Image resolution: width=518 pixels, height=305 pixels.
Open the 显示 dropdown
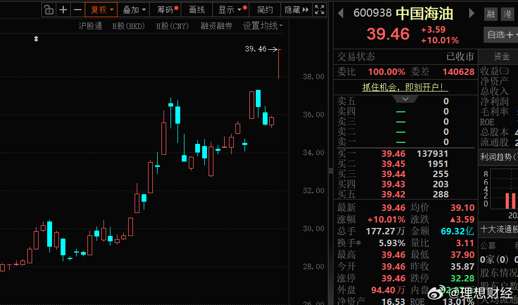tap(231, 10)
